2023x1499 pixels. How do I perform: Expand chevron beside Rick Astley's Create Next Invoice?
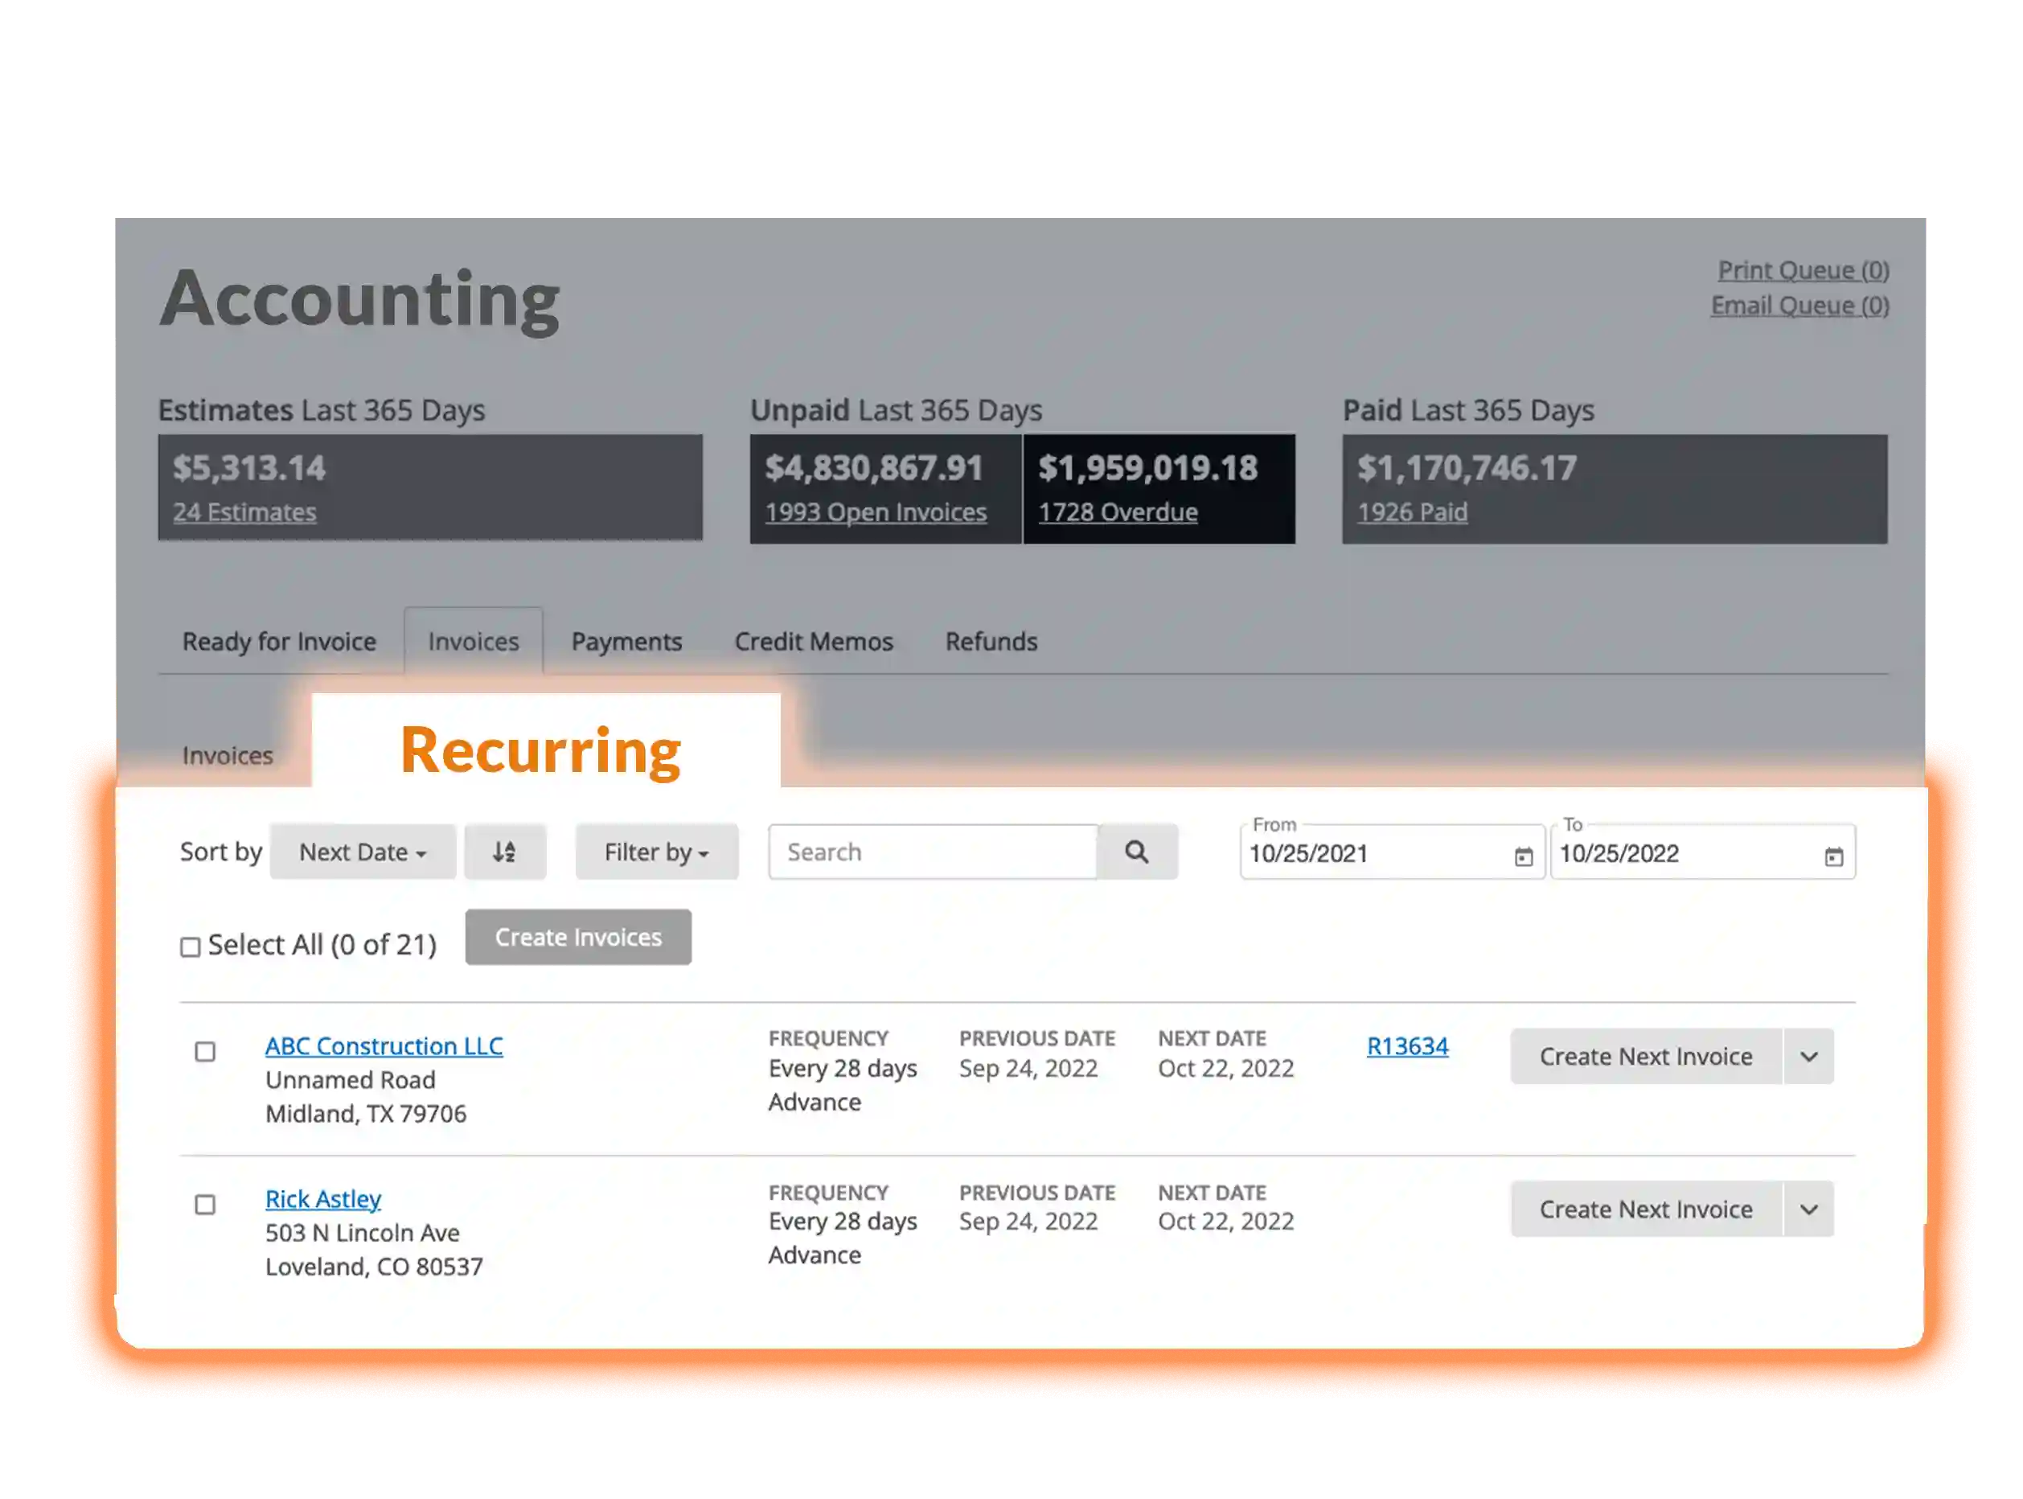pyautogui.click(x=1808, y=1209)
